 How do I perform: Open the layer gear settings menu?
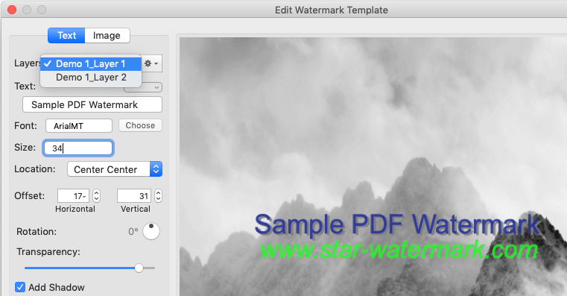pyautogui.click(x=151, y=63)
